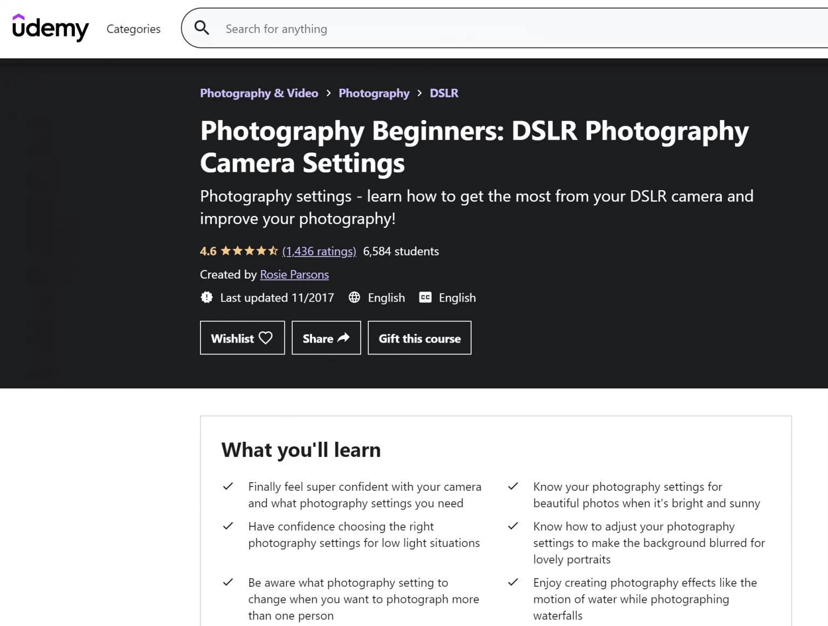Add course to Wishlist

tap(242, 338)
